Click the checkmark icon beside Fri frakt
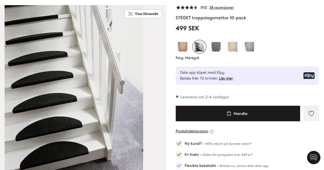The image size is (324, 170). pos(179,155)
